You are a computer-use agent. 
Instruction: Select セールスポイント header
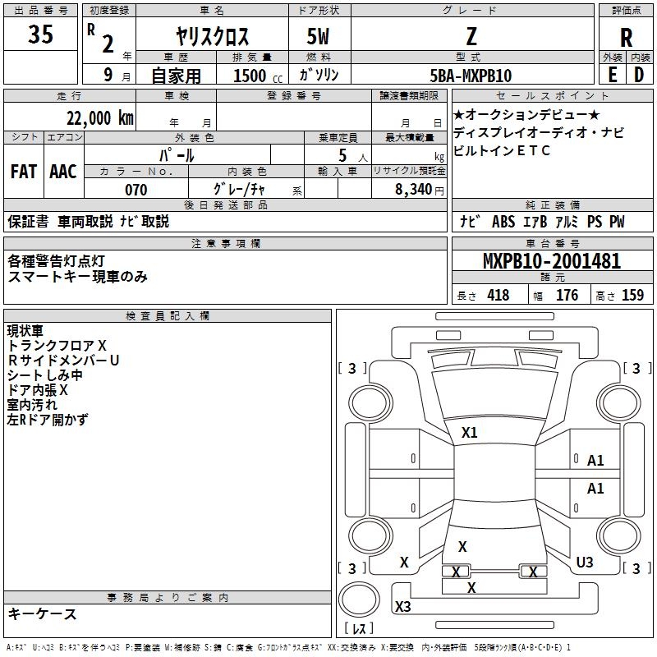(x=553, y=95)
